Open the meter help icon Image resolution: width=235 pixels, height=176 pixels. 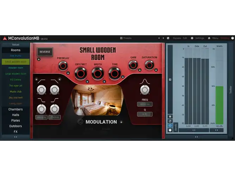(x=170, y=130)
